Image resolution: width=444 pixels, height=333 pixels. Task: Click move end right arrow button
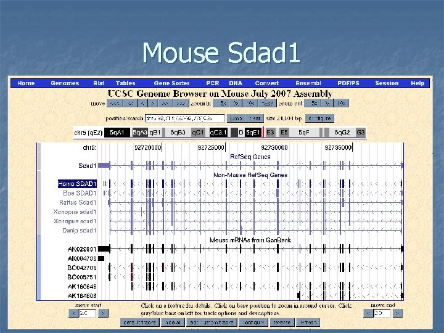[398, 313]
